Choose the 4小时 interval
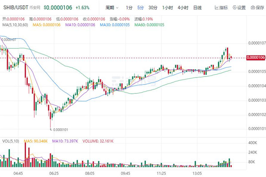 (182, 8)
